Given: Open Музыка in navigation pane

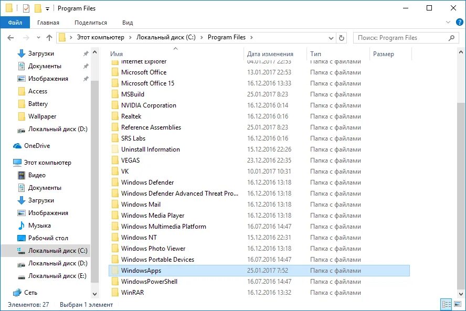Looking at the screenshot, I should (x=39, y=226).
